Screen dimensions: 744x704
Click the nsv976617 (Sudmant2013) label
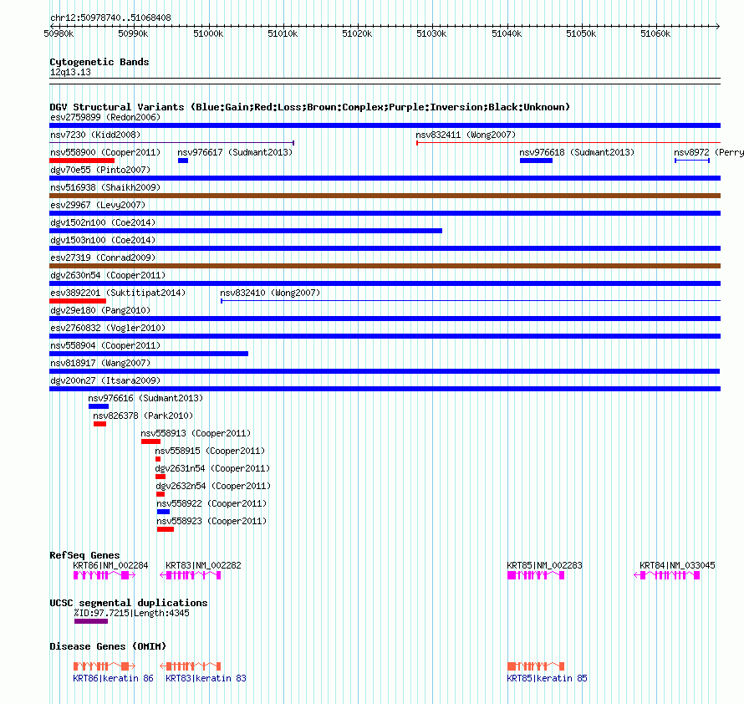pyautogui.click(x=235, y=152)
